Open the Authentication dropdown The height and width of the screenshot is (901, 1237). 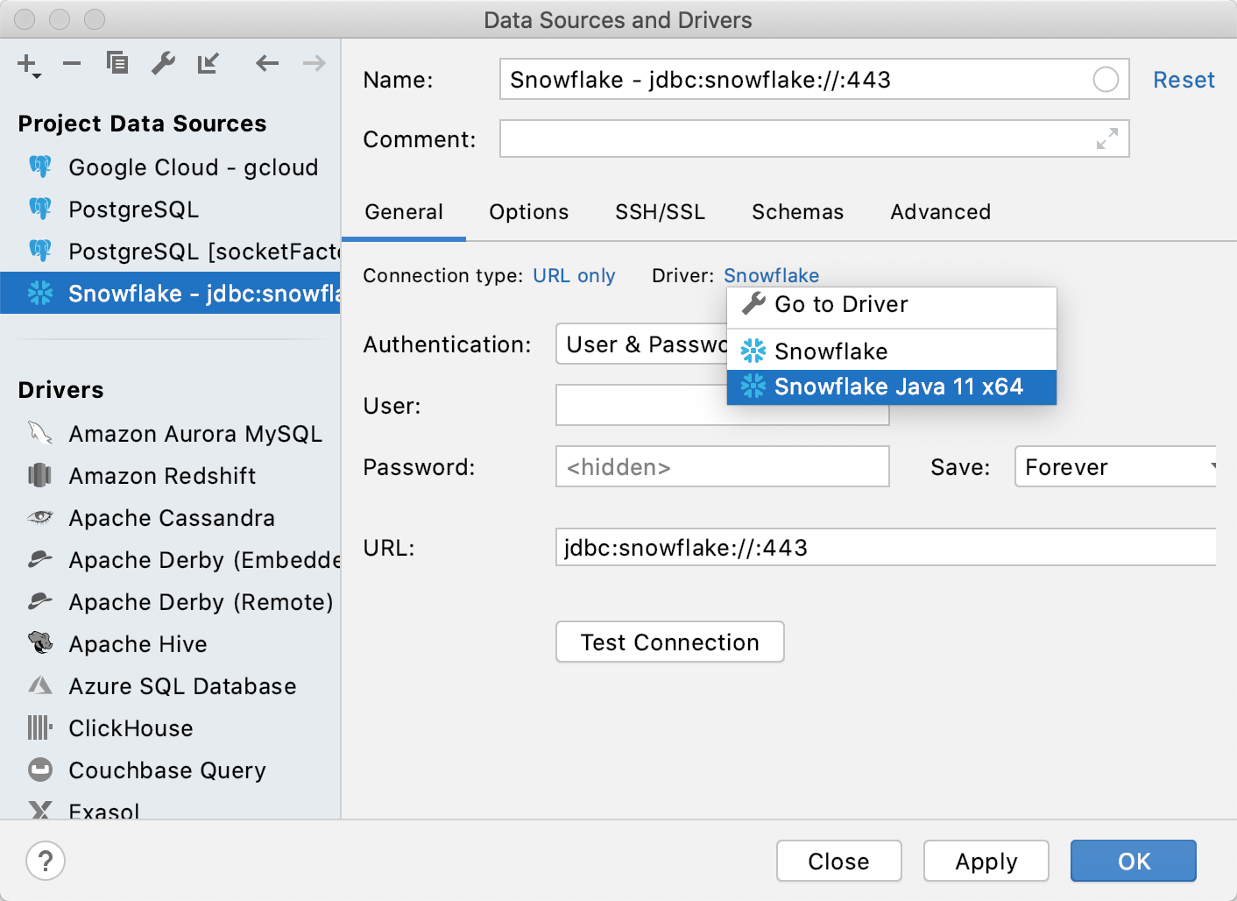tap(642, 344)
